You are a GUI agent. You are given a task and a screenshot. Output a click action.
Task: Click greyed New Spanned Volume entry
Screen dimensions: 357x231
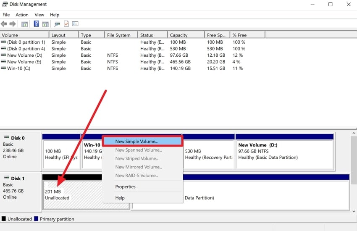tap(142, 150)
